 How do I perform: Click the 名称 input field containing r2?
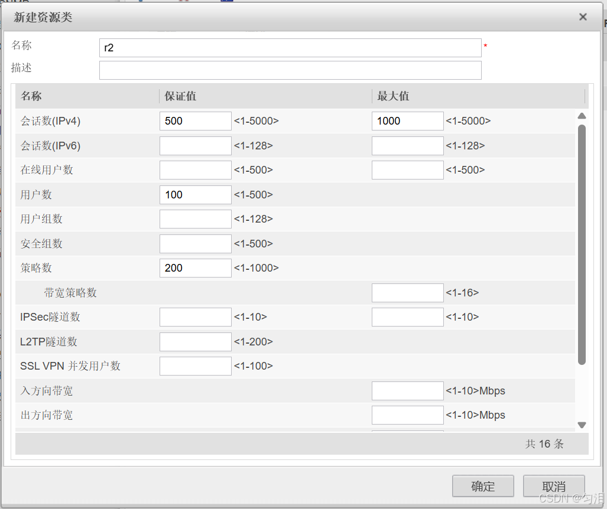(x=290, y=48)
